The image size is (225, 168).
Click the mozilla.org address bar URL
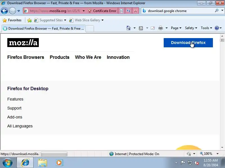[x=55, y=11]
